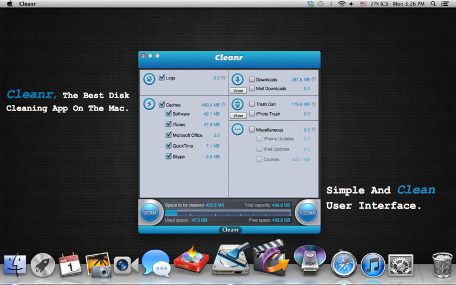This screenshot has width=456, height=285.
Task: Click the info icon beside Miscellaneous size
Action: pos(314,130)
